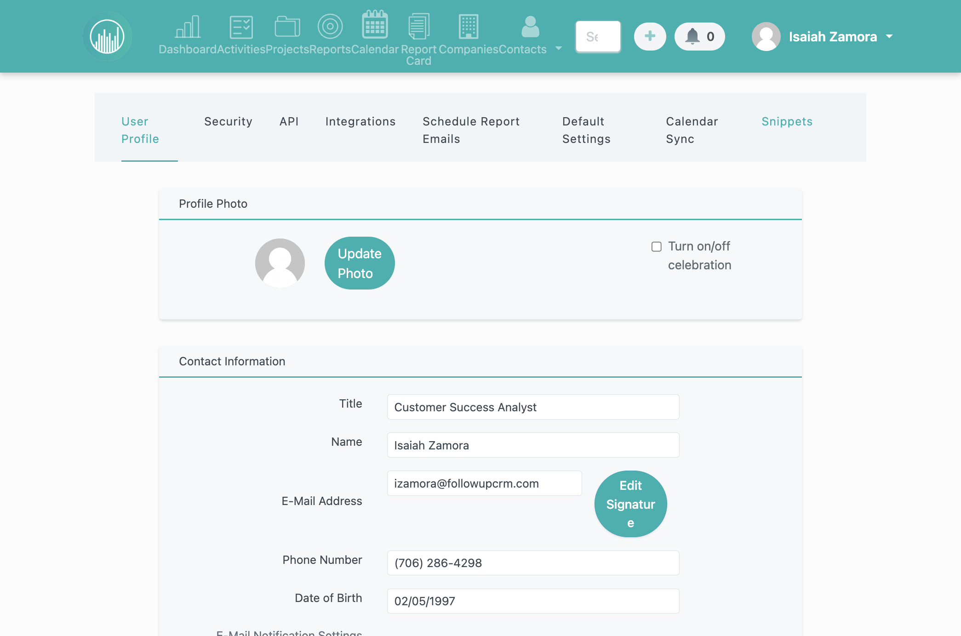Viewport: 961px width, 636px height.
Task: Open the Report Card document icon
Action: [x=419, y=27]
